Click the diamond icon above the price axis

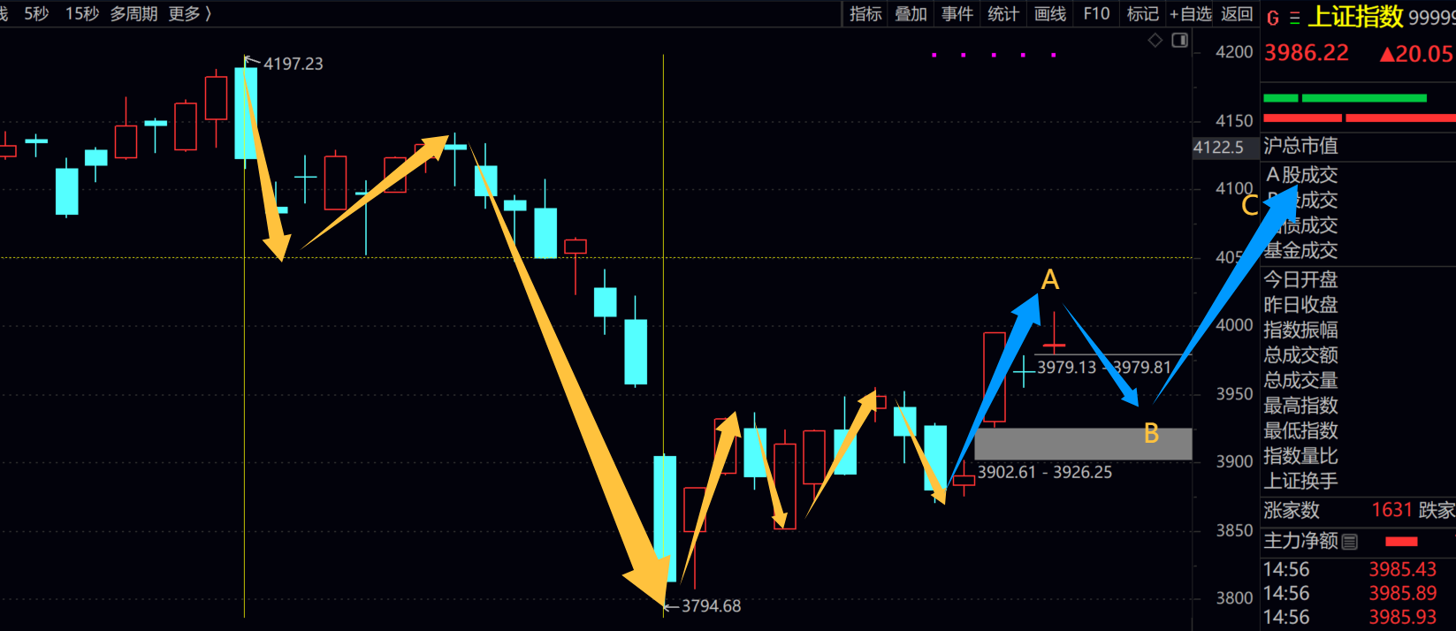(1155, 41)
